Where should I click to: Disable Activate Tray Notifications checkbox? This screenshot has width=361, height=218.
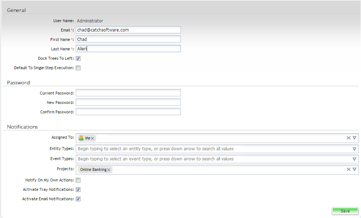coord(78,189)
